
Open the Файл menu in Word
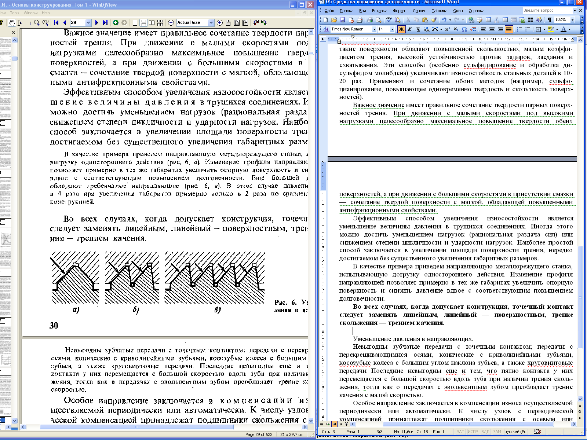tap(329, 11)
